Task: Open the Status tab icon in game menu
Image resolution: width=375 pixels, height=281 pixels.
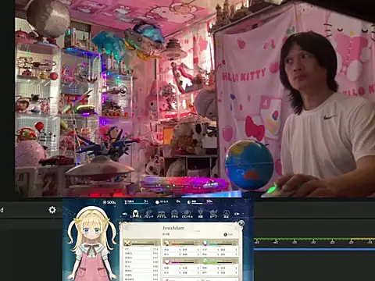Action: tap(135, 214)
